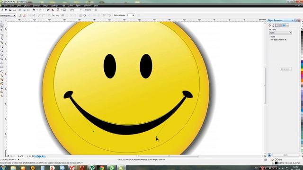The height and width of the screenshot is (170, 303).
Task: Collapse the Object Properties docker arrow
Action: click(293, 20)
